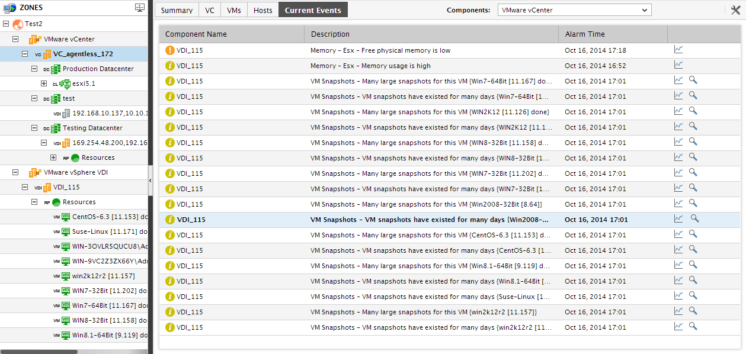
Task: Click the tools icon beside Components dropdown
Action: (735, 9)
